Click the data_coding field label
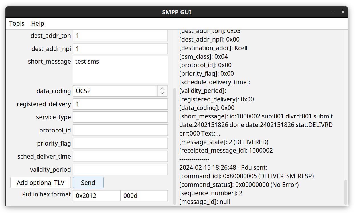 (54, 91)
